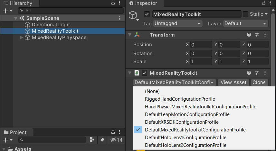The image size is (276, 151).
Task: Open the configuration profile dropdown
Action: point(175,82)
